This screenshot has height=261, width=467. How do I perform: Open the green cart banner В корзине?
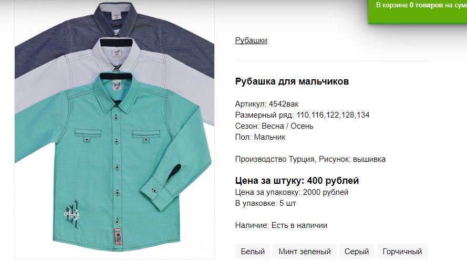pyautogui.click(x=418, y=11)
